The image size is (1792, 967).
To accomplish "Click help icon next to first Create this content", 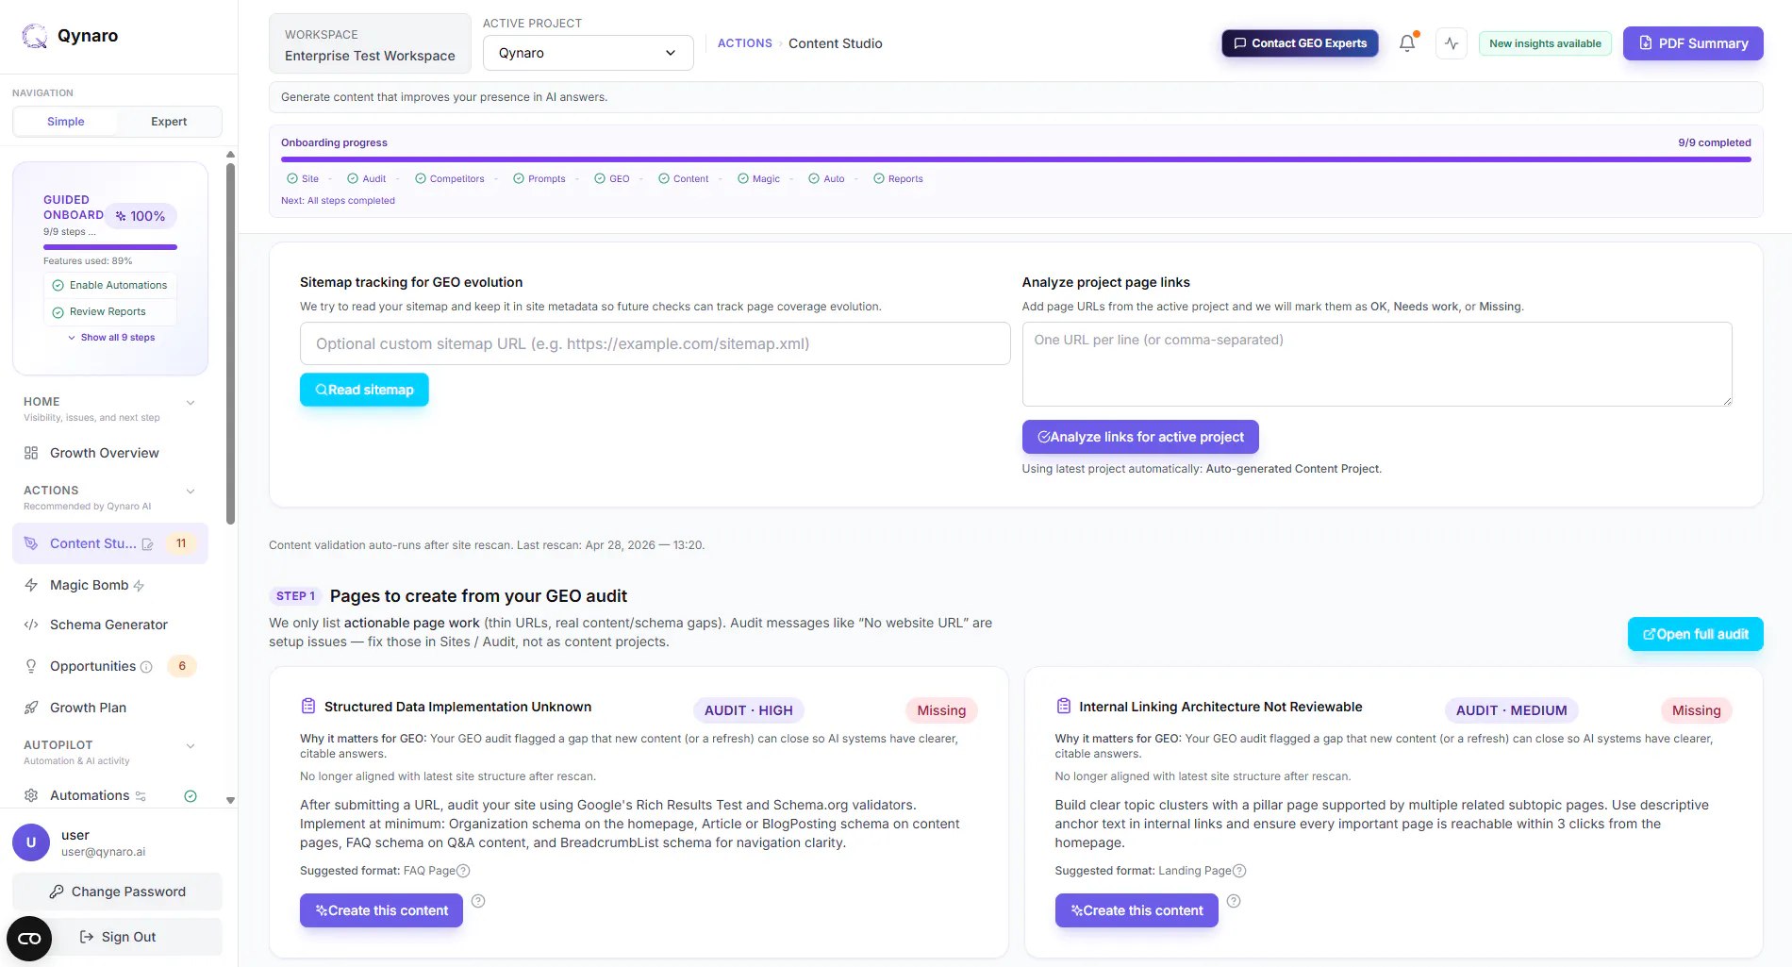I will coord(478,901).
